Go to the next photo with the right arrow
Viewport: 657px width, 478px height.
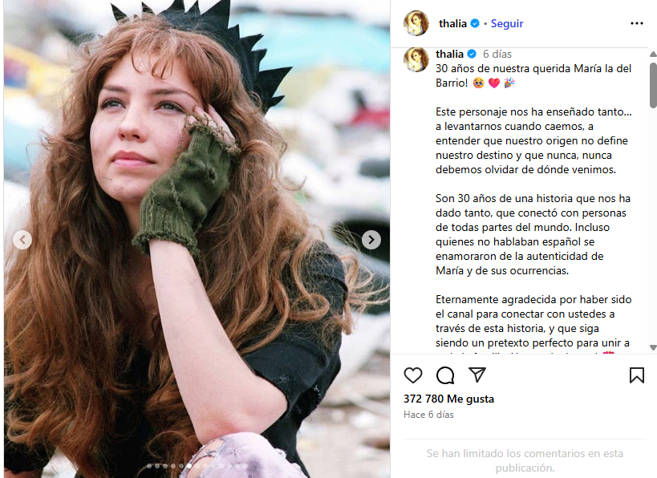coord(371,240)
